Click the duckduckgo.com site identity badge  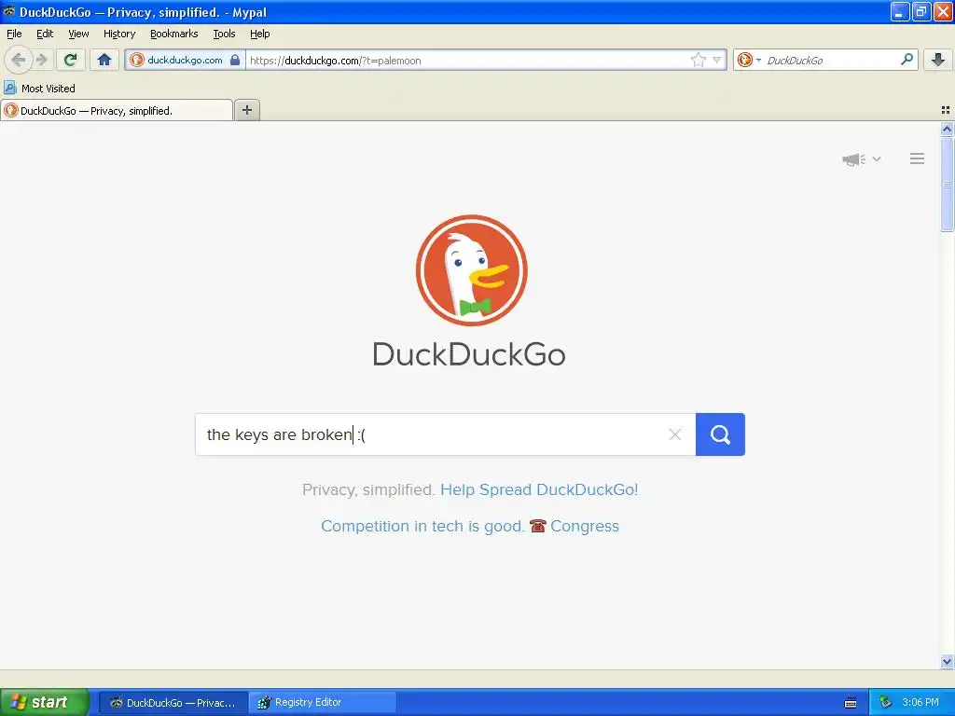point(185,60)
